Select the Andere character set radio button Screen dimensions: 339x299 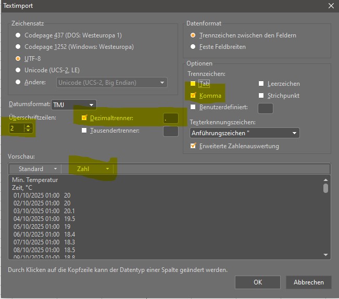click(x=19, y=82)
